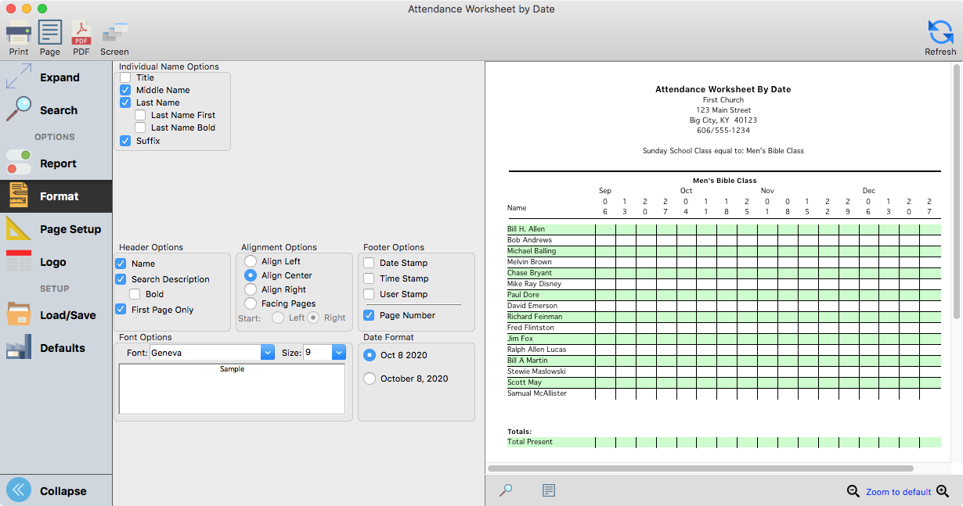Click the magnifier icon below the preview
The height and width of the screenshot is (506, 963).
(x=507, y=490)
